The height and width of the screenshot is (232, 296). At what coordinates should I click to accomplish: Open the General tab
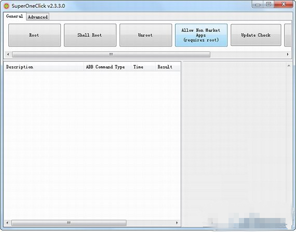tap(15, 16)
